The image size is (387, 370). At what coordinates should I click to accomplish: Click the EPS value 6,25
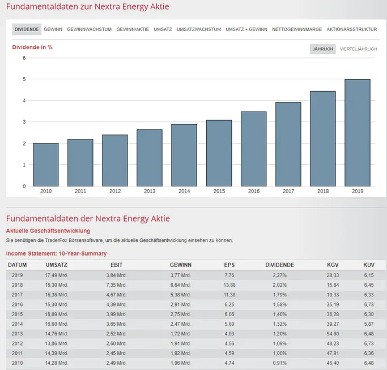(229, 305)
